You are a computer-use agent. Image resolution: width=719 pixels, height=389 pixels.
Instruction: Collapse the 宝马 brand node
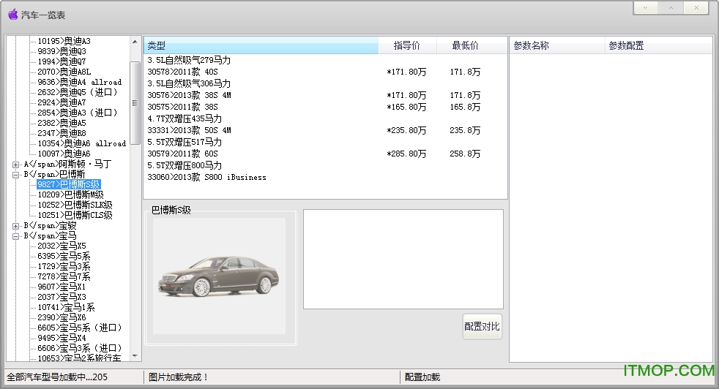[x=16, y=236]
